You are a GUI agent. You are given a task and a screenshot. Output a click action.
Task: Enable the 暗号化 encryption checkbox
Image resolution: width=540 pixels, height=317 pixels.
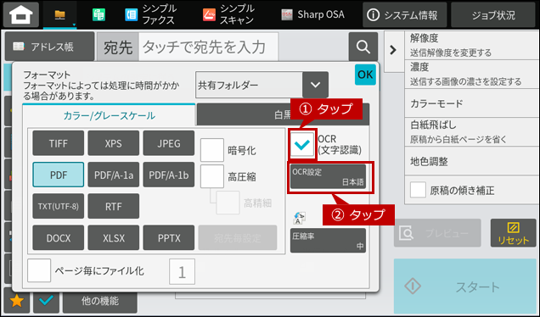point(212,150)
